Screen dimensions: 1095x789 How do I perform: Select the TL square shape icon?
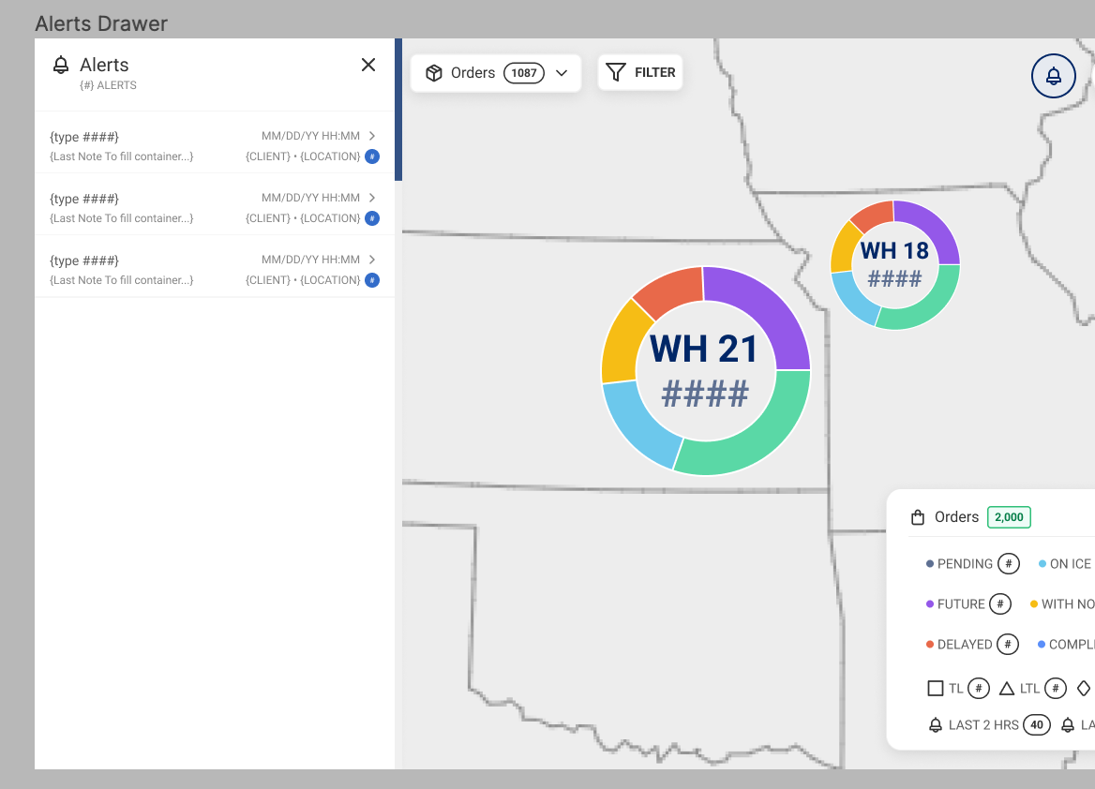(935, 689)
